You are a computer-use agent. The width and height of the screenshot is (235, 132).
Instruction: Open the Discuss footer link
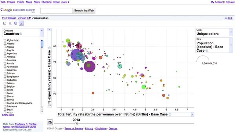tap(113, 129)
